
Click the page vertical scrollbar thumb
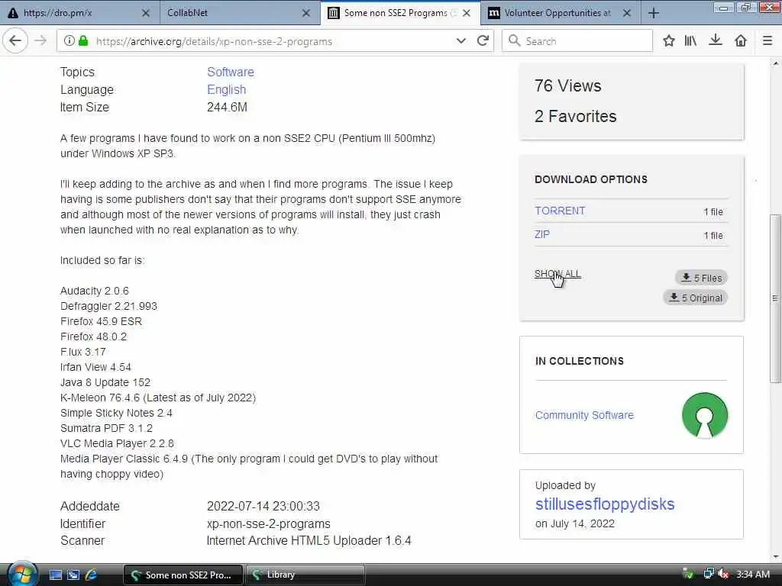coord(774,298)
